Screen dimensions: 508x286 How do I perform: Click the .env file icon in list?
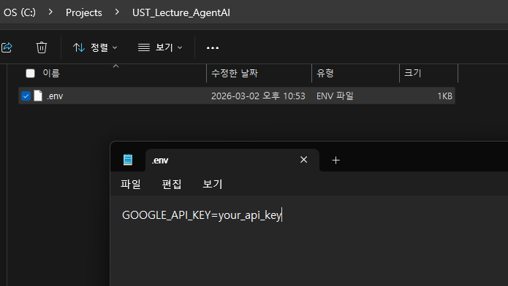[x=38, y=96]
